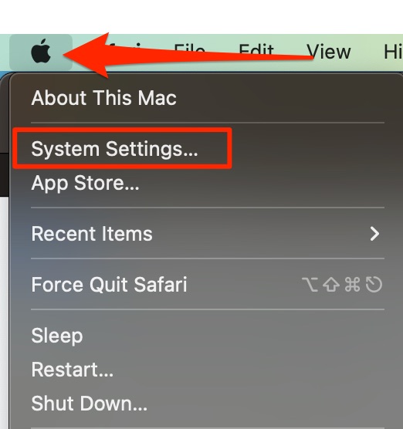
Task: Open the Edit menu in menu bar
Action: [256, 49]
